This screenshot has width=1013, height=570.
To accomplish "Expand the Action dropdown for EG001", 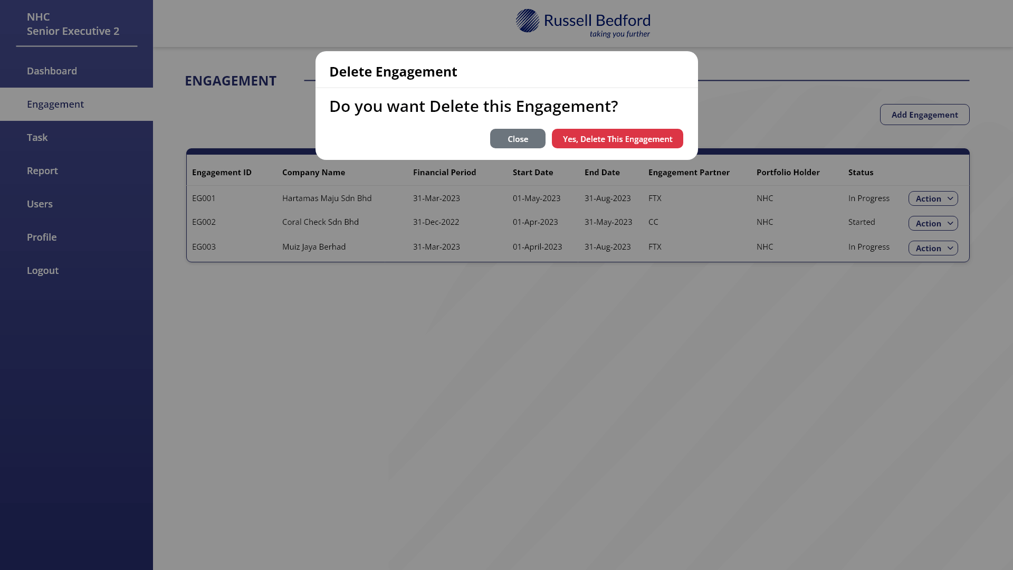I will click(x=933, y=198).
